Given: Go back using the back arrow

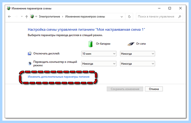Looking at the screenshot, I should [x=9, y=16].
